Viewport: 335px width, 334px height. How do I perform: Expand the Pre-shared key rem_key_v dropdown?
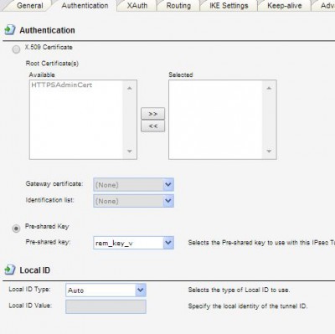[x=133, y=243]
